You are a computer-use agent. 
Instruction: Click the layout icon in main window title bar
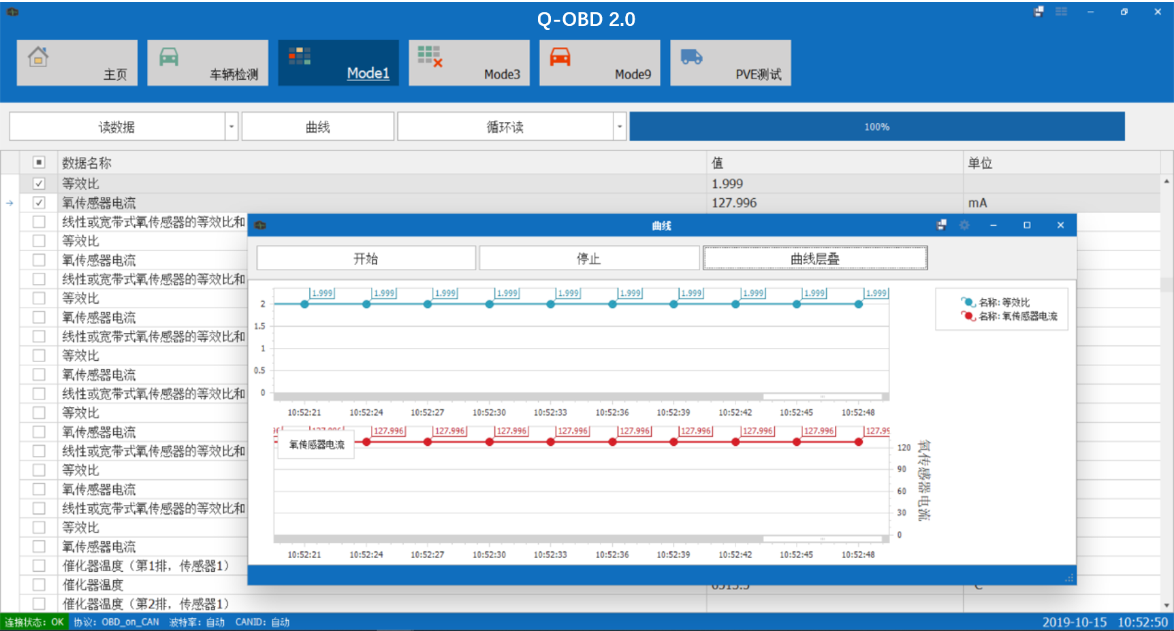pos(1039,12)
